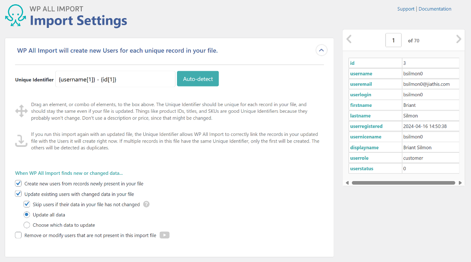Click the 'lastname' field name
The height and width of the screenshot is (262, 471).
[x=360, y=116]
